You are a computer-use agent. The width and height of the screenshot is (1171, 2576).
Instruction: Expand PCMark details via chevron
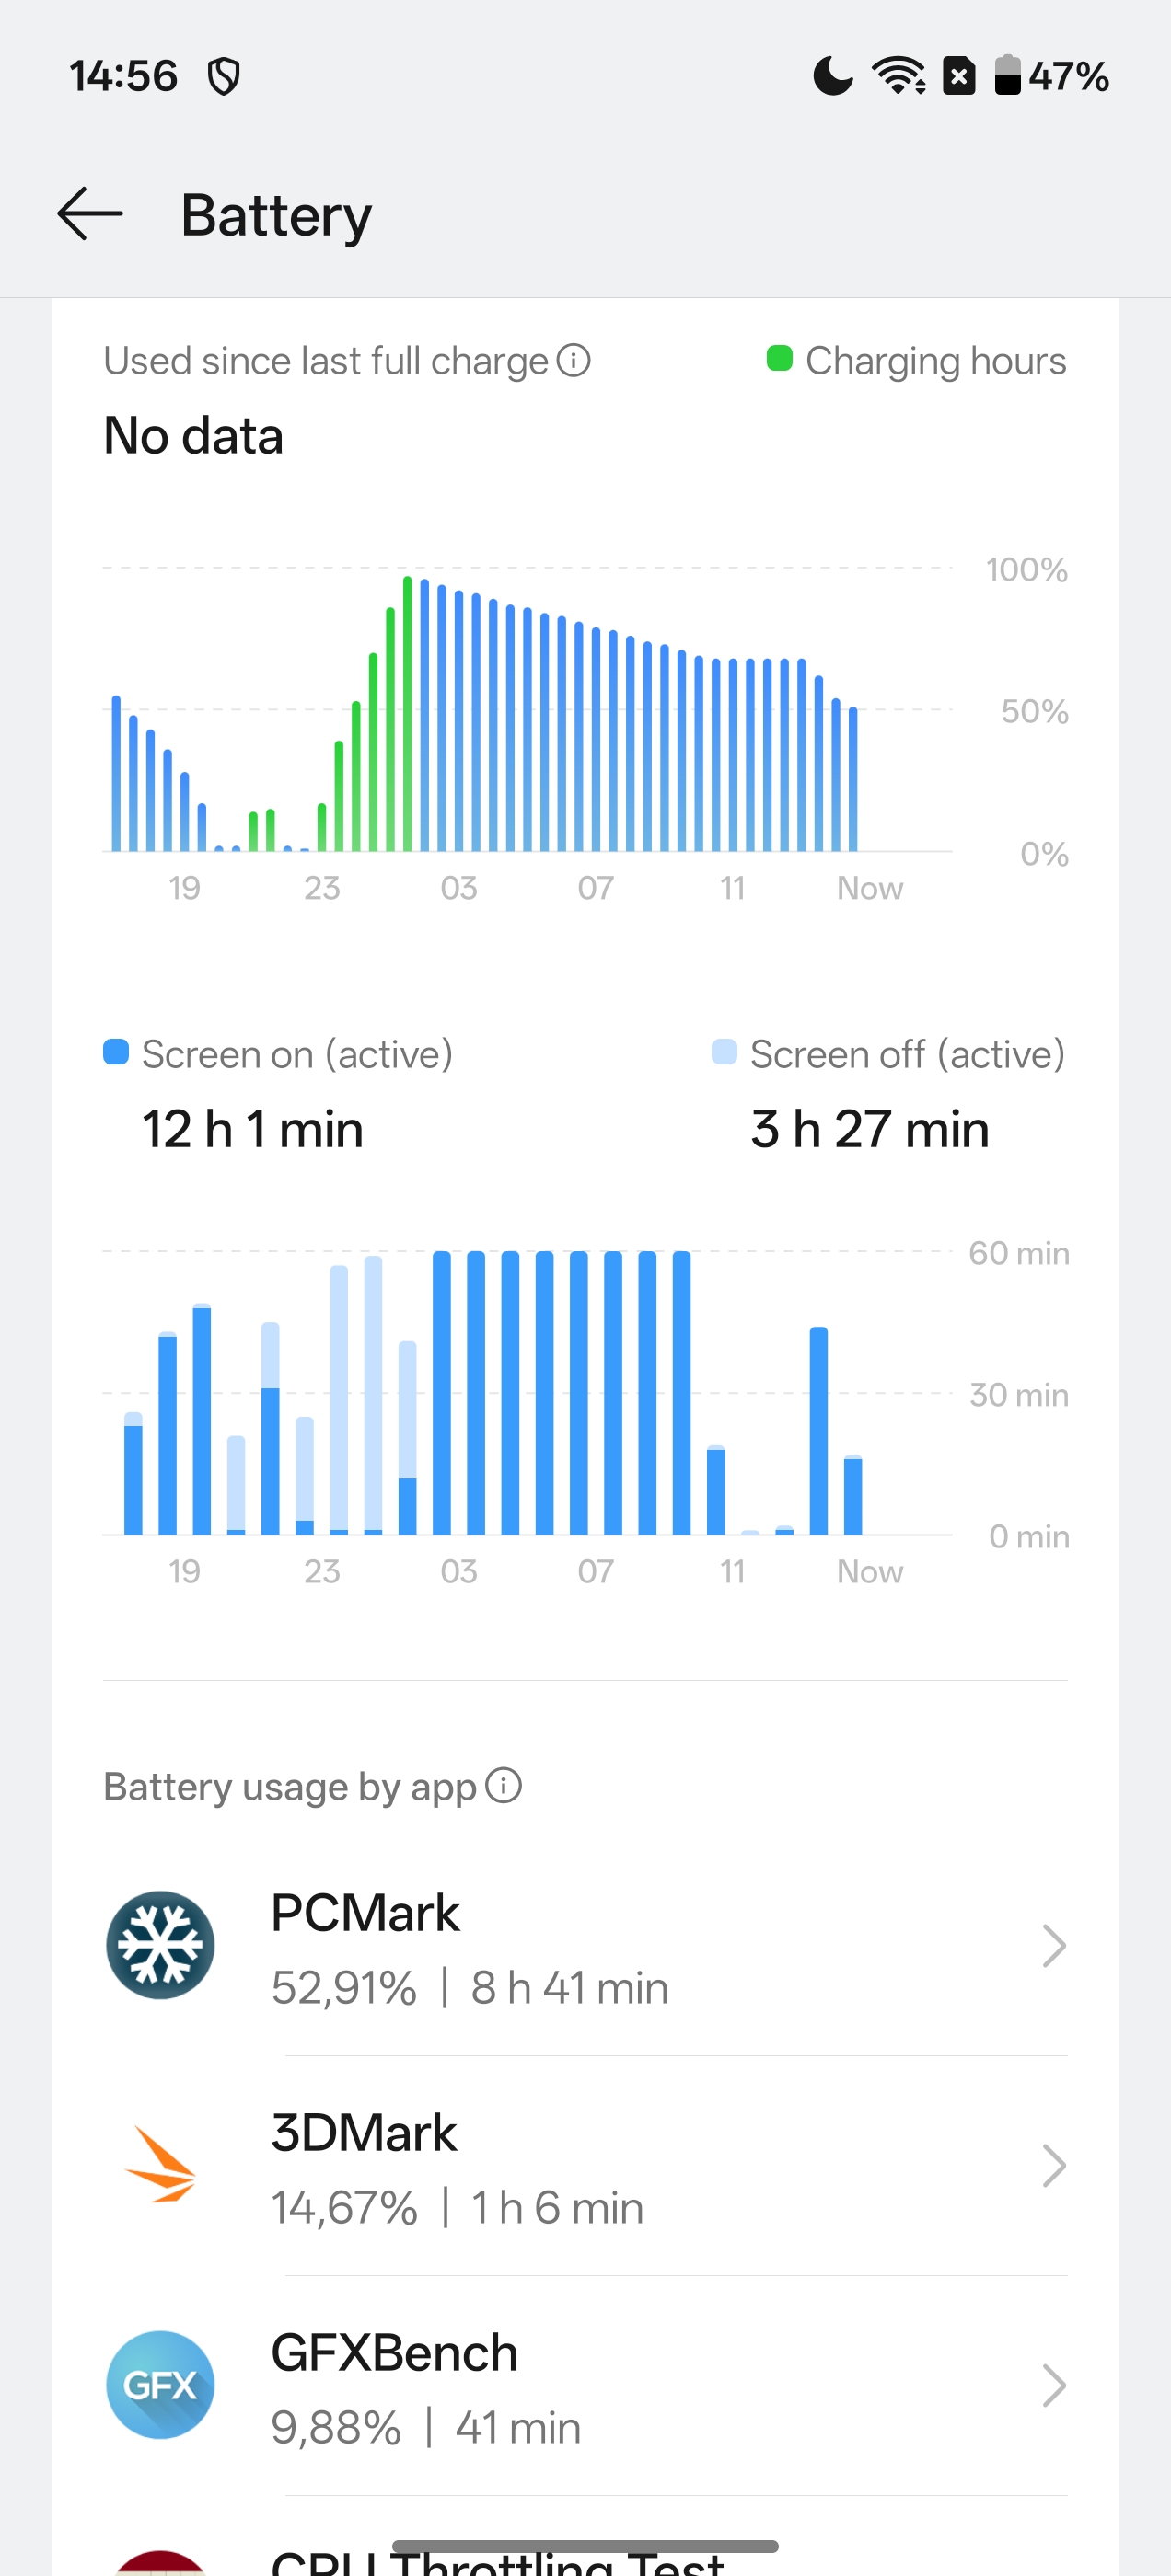point(1053,1946)
